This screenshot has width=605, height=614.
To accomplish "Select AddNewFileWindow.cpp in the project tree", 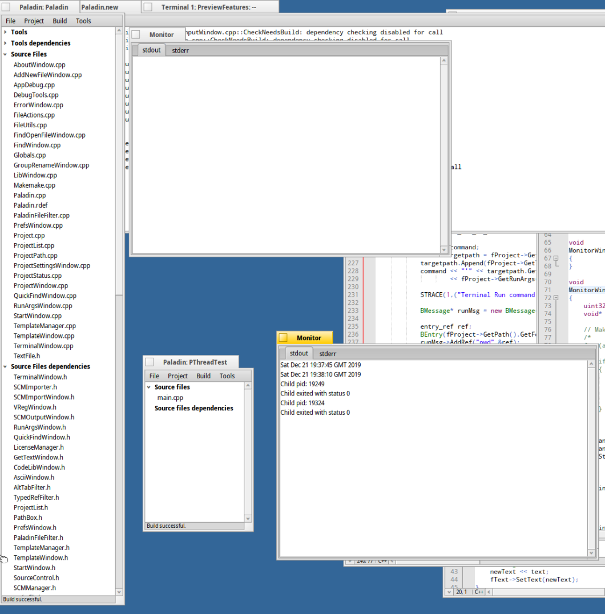I will coord(48,75).
